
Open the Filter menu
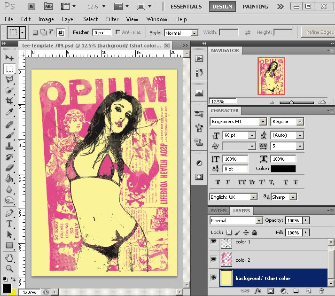tap(112, 19)
